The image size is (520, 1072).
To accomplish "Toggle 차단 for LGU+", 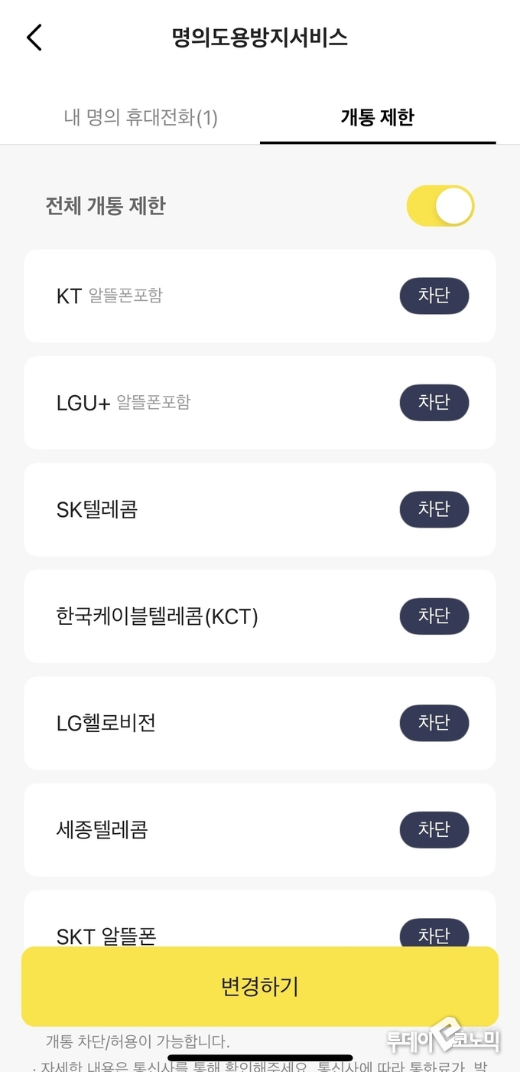I will click(434, 403).
